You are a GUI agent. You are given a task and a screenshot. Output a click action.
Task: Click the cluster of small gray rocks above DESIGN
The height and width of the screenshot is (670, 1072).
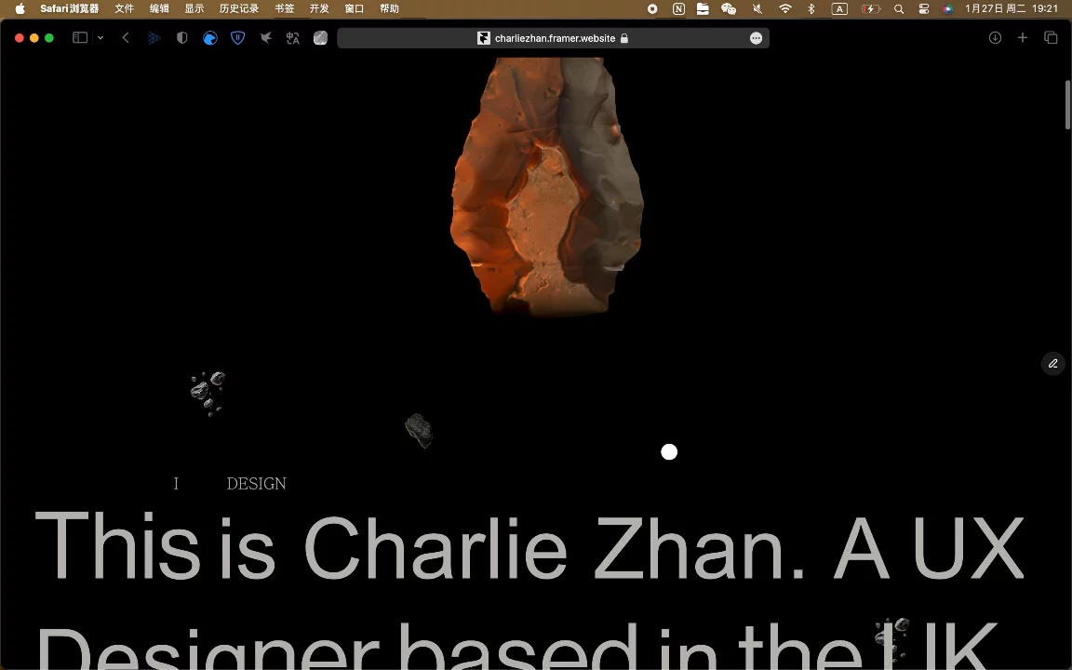click(x=208, y=393)
